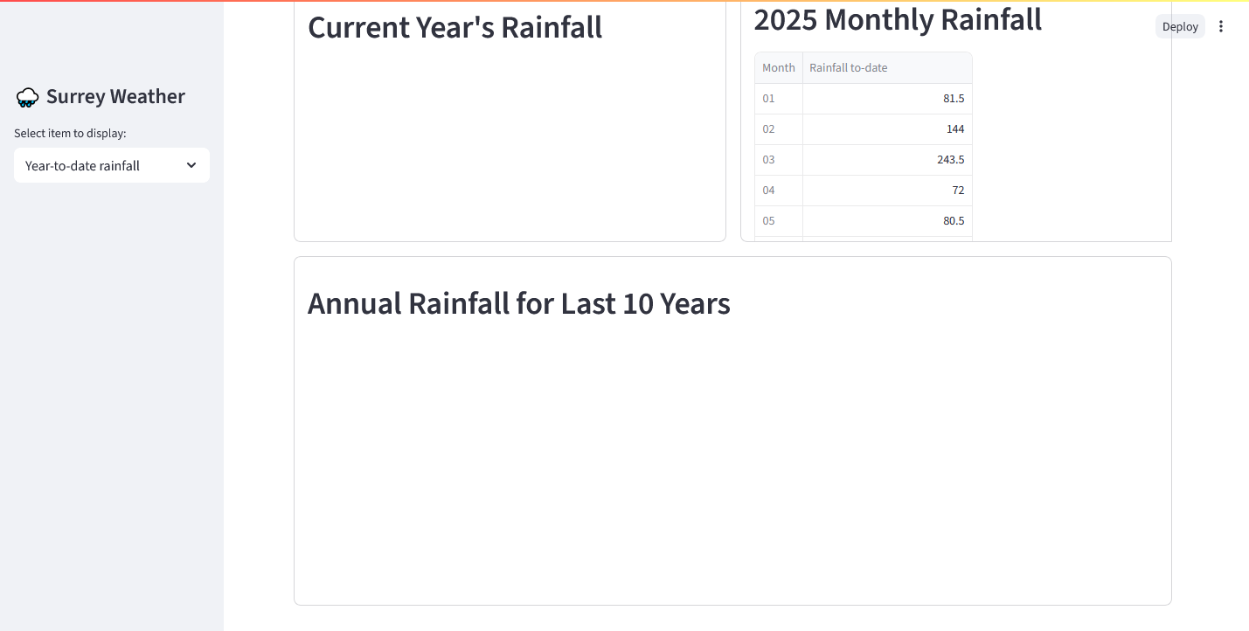Click the 05 month cell
Viewport: 1249px width, 631px height.
[x=768, y=220]
